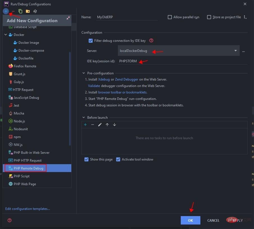Choose Grunt.js configuration

point(37,74)
